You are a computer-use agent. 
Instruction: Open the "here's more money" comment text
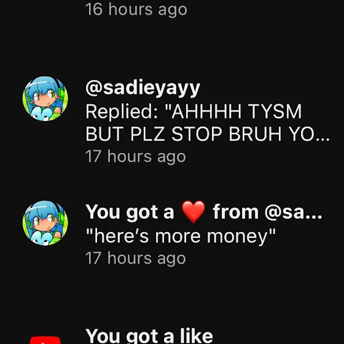tap(181, 237)
